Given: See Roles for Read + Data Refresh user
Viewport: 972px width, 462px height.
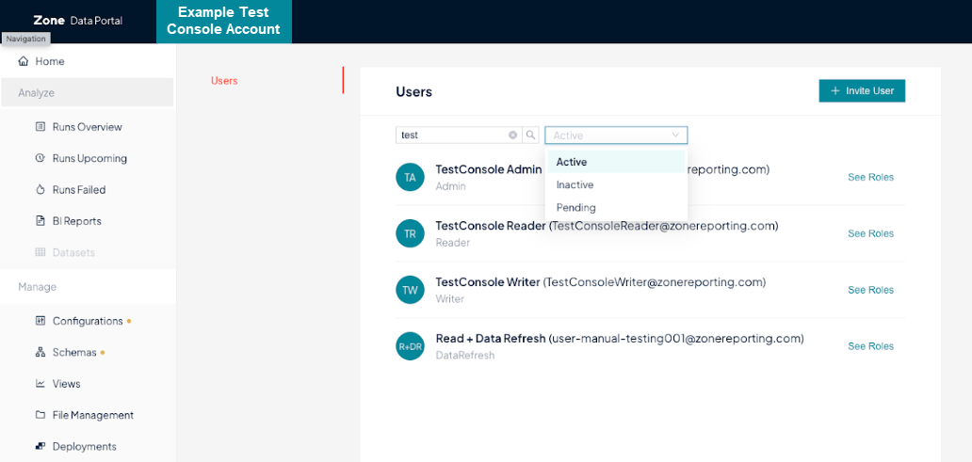Looking at the screenshot, I should pyautogui.click(x=870, y=346).
